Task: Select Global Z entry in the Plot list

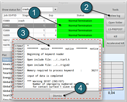Action: pos(7,91)
